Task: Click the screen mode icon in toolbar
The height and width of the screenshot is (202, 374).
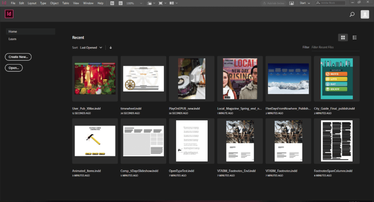Action: (x=161, y=3)
